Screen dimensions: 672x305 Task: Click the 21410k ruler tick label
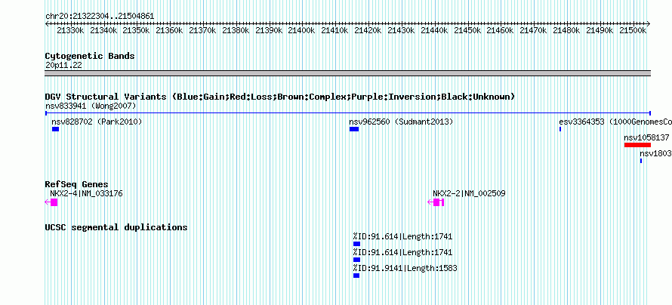334,30
